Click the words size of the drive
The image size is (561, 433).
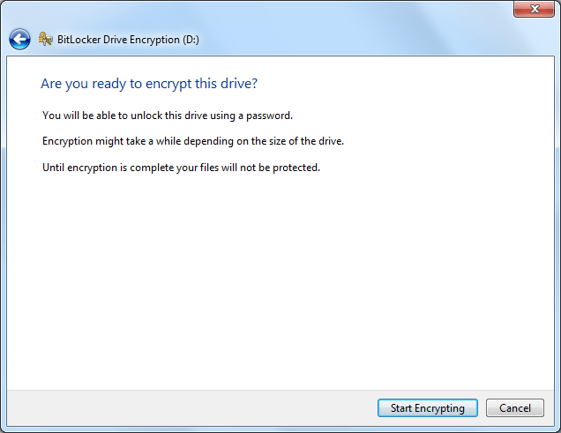306,141
